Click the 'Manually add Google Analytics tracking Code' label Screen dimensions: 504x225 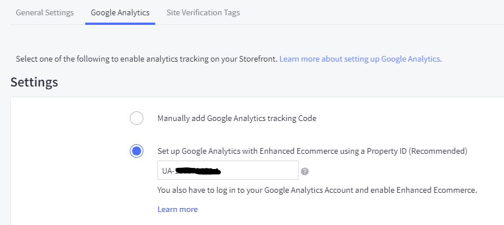coord(236,119)
